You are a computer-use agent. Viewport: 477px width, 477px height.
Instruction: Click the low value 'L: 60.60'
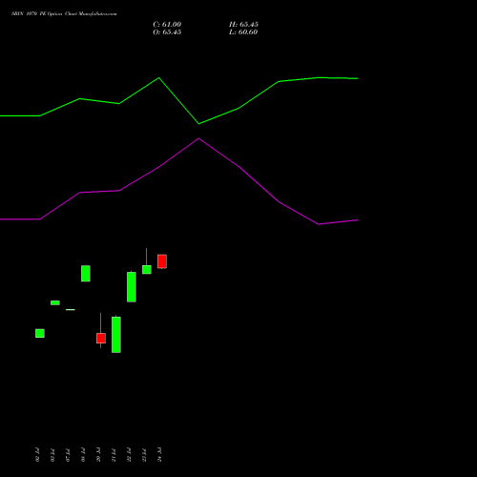pos(243,32)
